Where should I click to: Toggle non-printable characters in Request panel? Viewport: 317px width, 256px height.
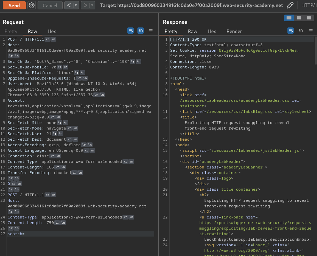click(x=141, y=31)
